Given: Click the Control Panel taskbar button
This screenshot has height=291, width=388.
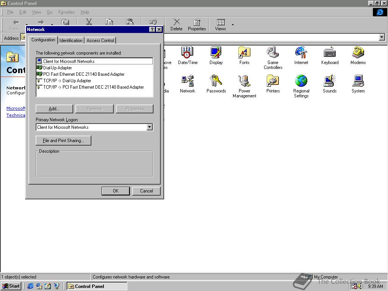Looking at the screenshot, I should (x=97, y=286).
